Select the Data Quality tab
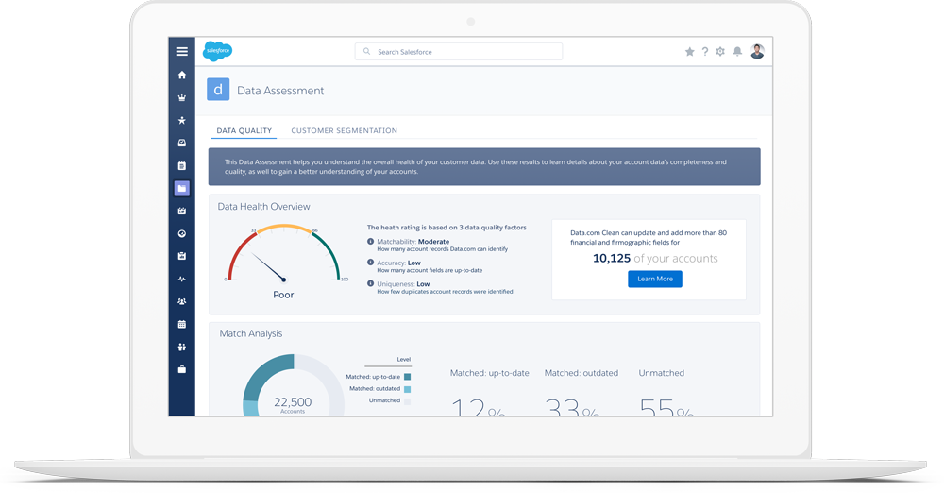 tap(244, 131)
